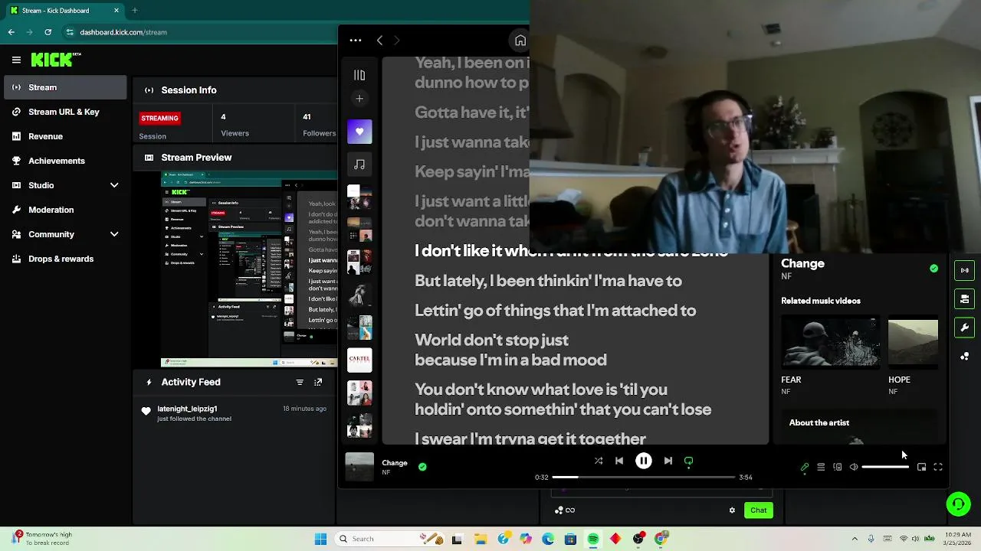The image size is (981, 551).
Task: Open a new browser tab
Action: (x=135, y=11)
